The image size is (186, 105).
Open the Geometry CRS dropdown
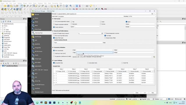(x=116, y=57)
